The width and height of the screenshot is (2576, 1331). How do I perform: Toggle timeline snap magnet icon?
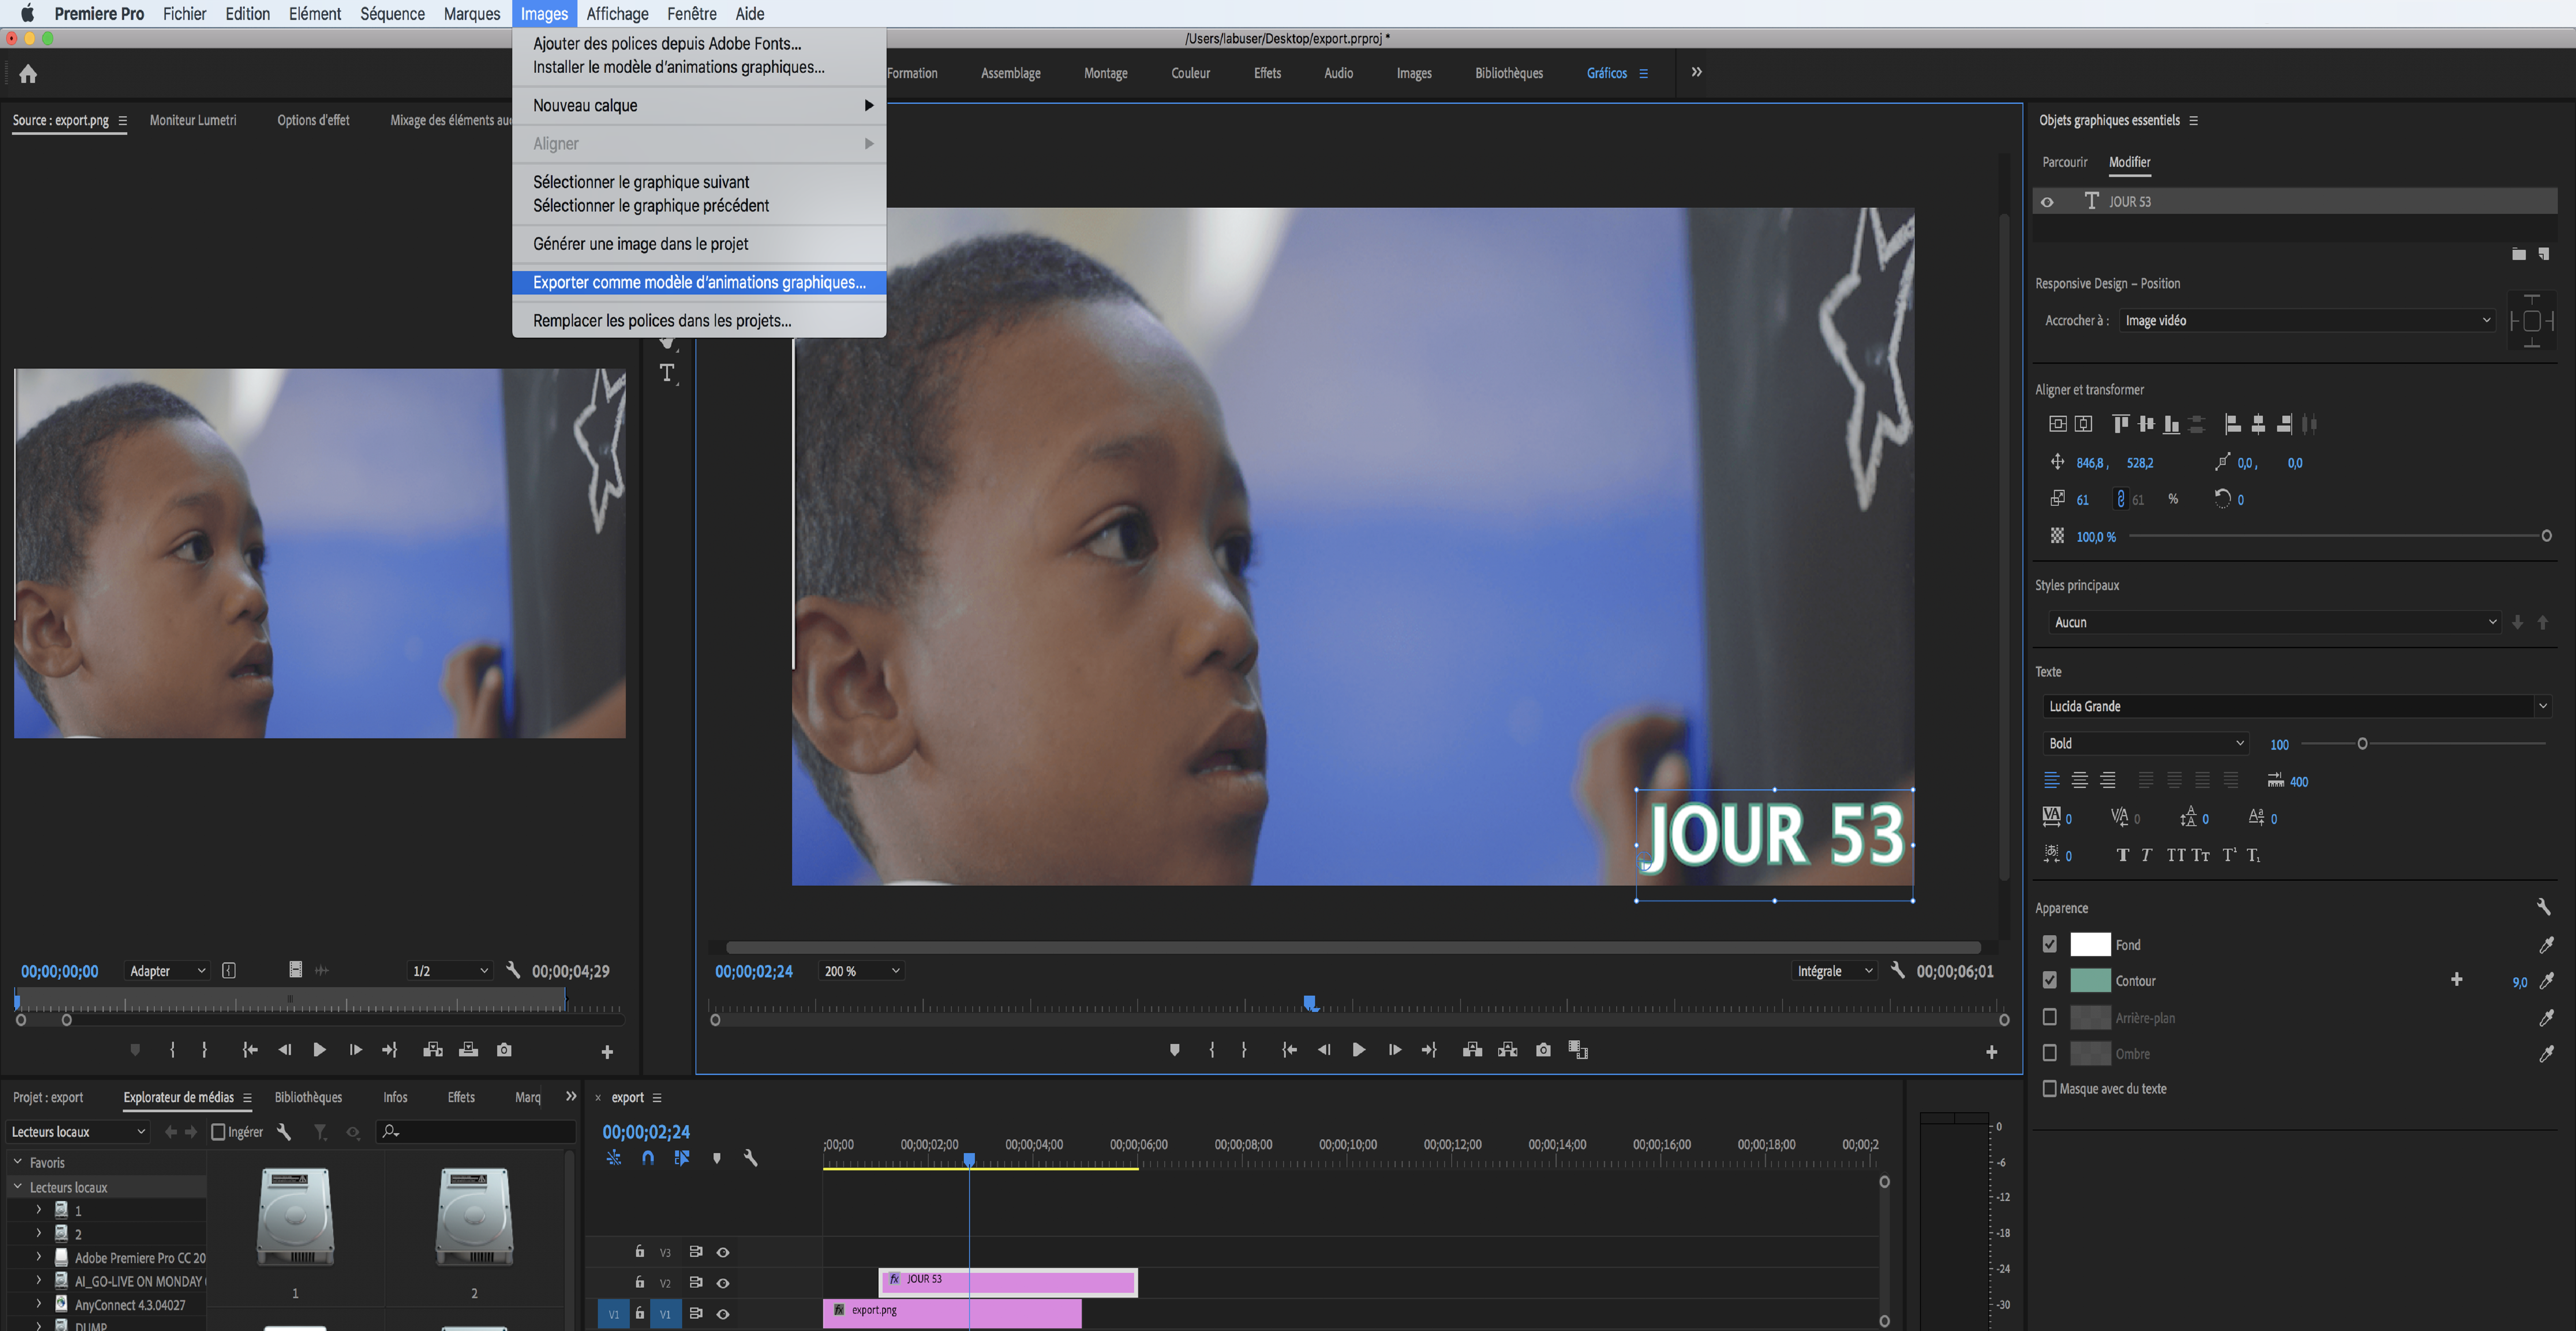648,1158
